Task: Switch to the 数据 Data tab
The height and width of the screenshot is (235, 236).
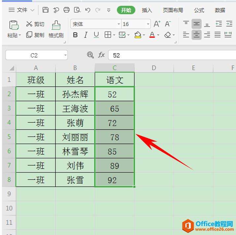Action: [220, 10]
